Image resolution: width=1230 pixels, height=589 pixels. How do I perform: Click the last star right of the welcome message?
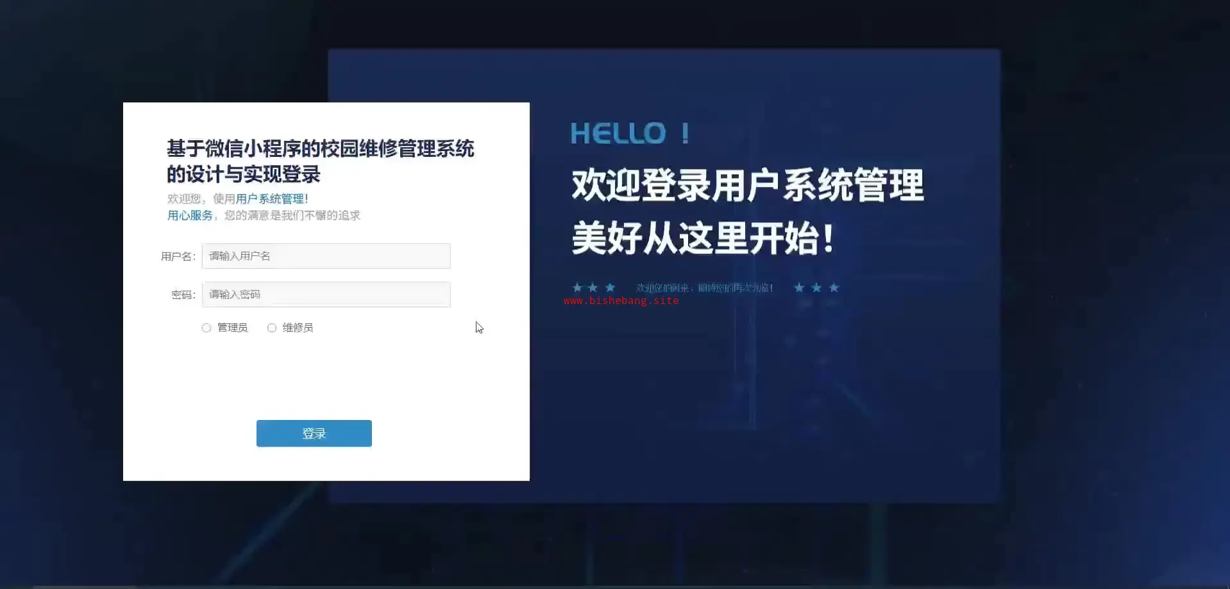pyautogui.click(x=834, y=287)
